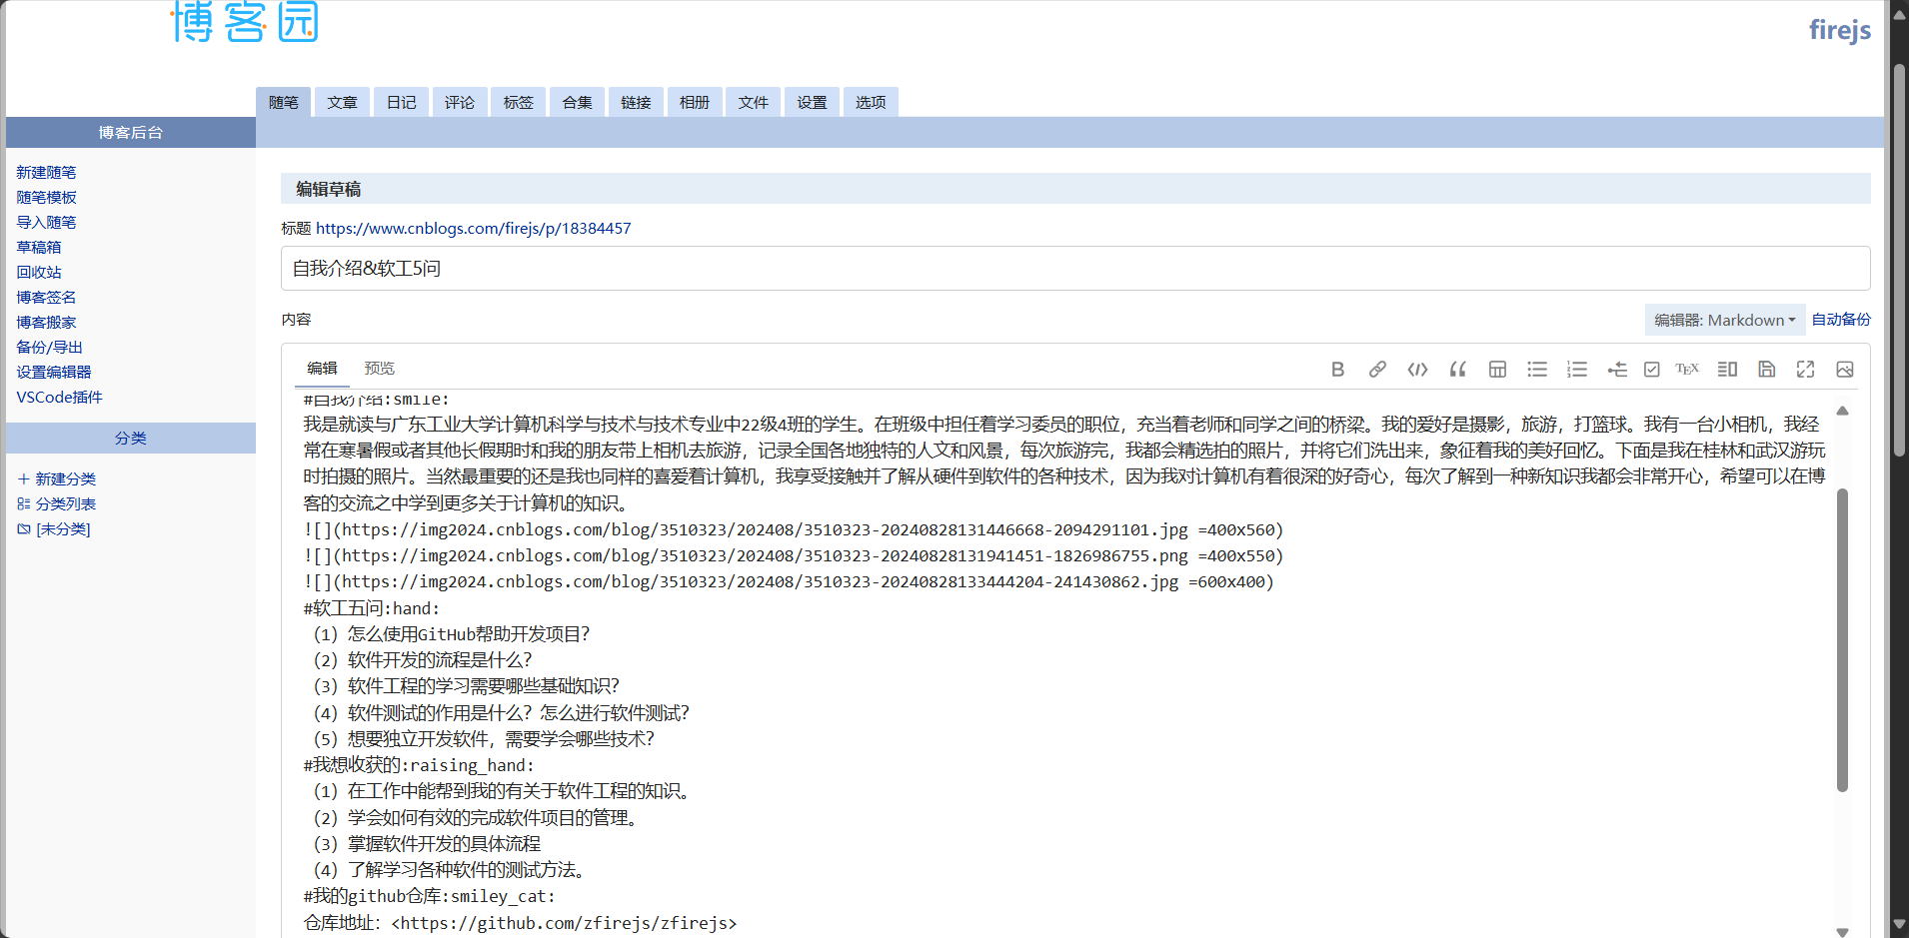The height and width of the screenshot is (938, 1909).
Task: Open the 日记 tab
Action: (x=402, y=102)
